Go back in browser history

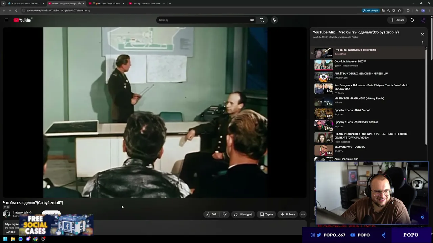pos(4,10)
